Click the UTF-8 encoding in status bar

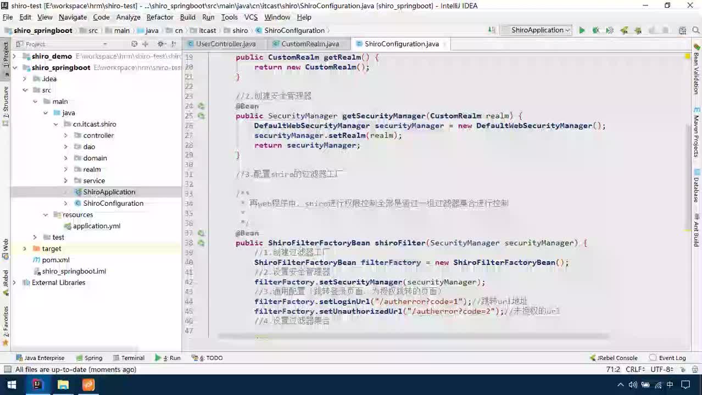tap(661, 370)
